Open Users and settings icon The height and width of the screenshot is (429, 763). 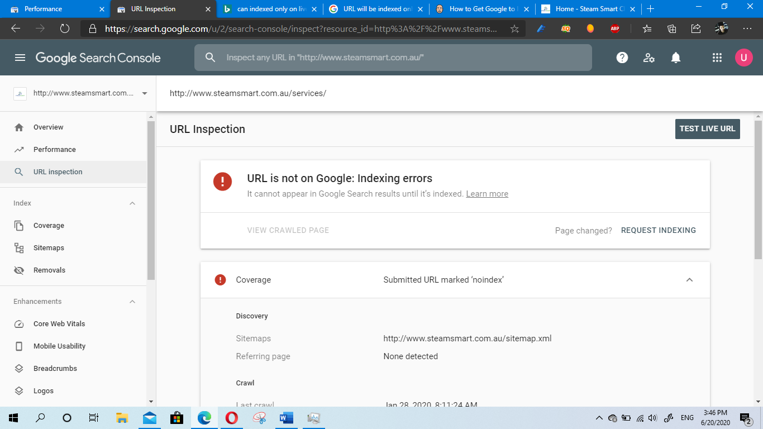649,58
